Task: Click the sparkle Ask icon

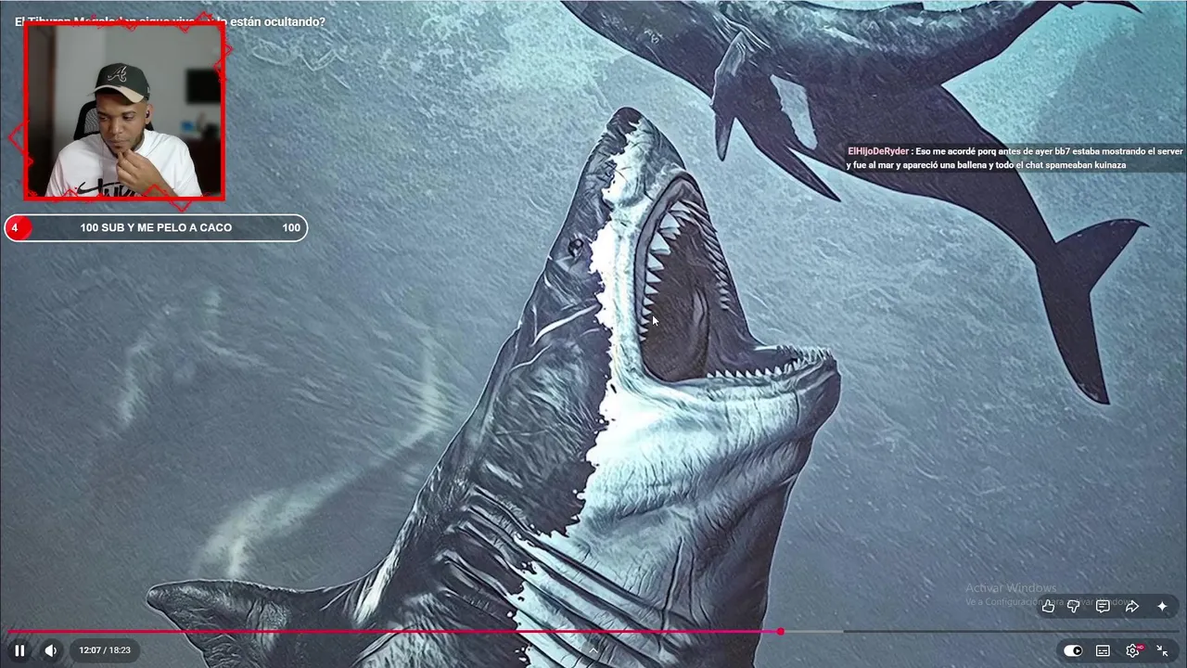Action: [x=1162, y=606]
